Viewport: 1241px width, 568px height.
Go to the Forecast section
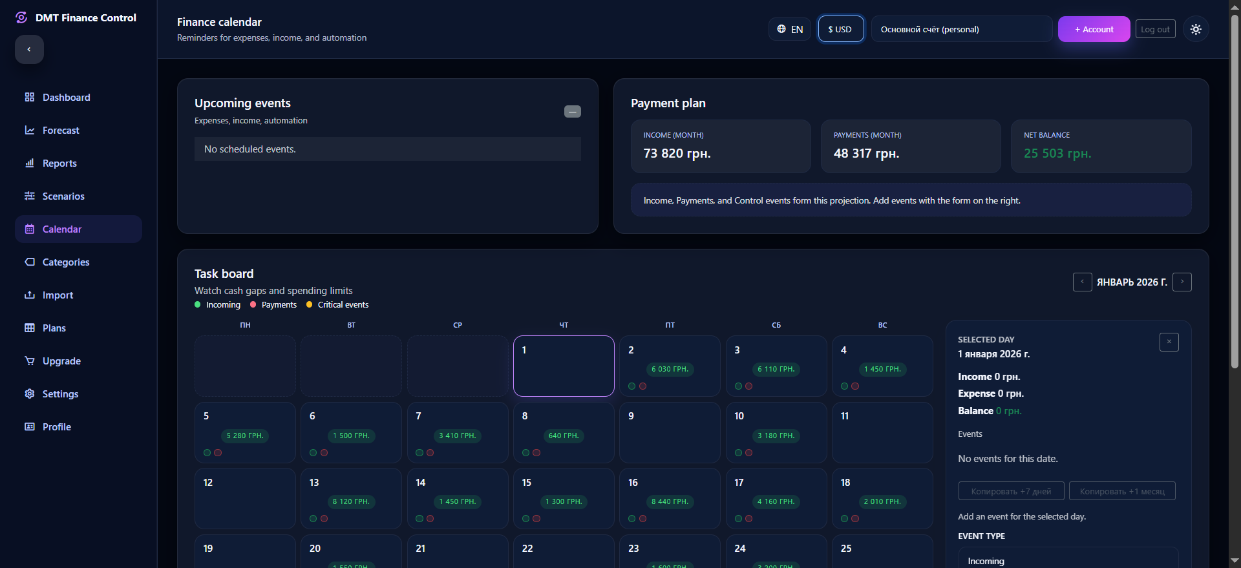click(78, 130)
